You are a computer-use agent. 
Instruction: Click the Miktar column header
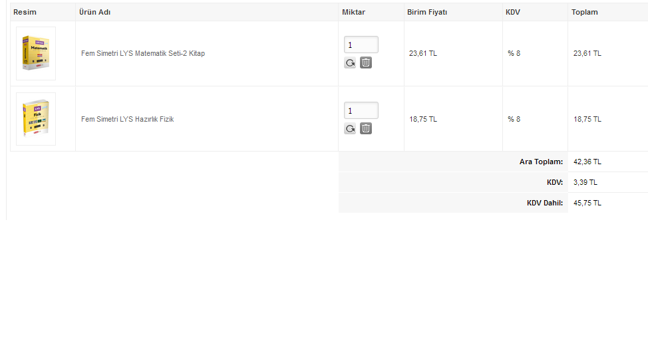(x=353, y=12)
